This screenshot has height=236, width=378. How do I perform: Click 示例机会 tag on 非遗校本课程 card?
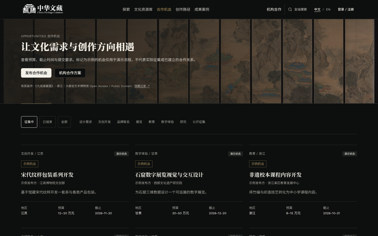[x=258, y=164]
